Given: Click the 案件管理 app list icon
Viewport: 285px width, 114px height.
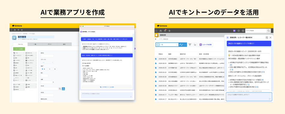Looking at the screenshot, I should coord(14,37).
